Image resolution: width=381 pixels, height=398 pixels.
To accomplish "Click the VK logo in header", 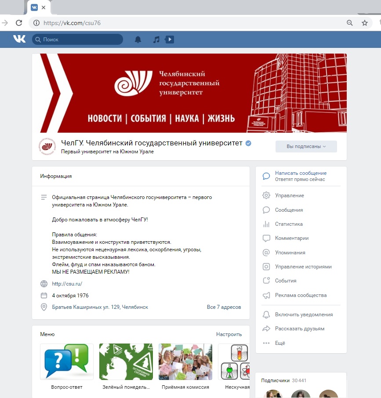I will coord(19,39).
